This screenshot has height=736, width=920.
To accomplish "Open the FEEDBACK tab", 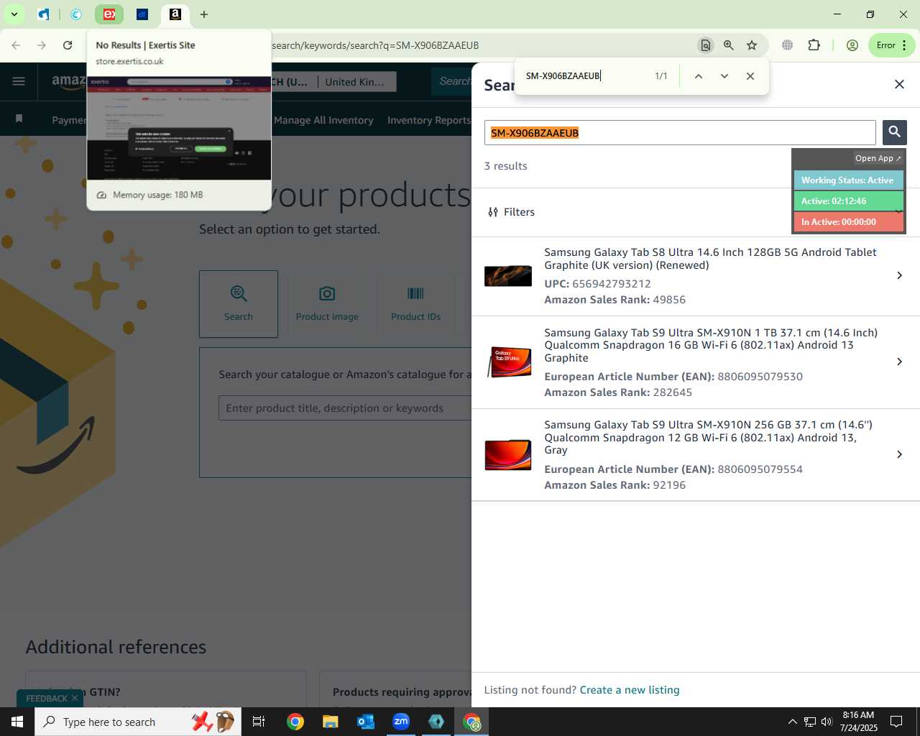I will coord(47,699).
